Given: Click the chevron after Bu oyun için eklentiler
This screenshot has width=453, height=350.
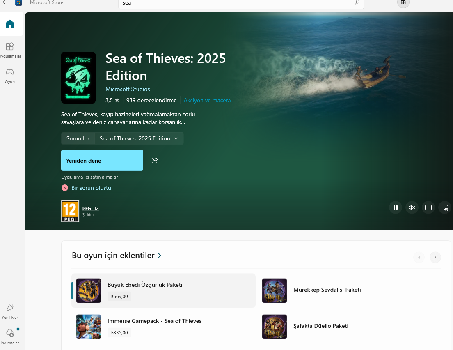Looking at the screenshot, I should (x=160, y=256).
